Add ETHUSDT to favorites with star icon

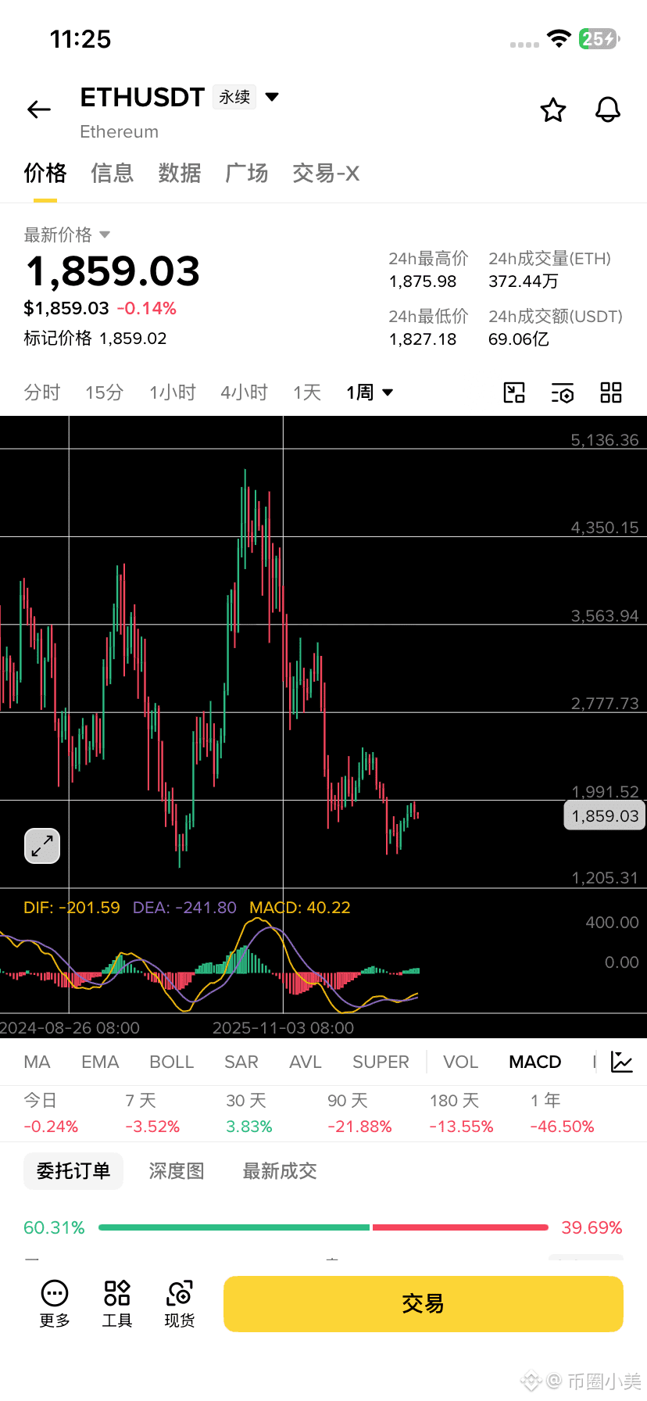point(553,110)
